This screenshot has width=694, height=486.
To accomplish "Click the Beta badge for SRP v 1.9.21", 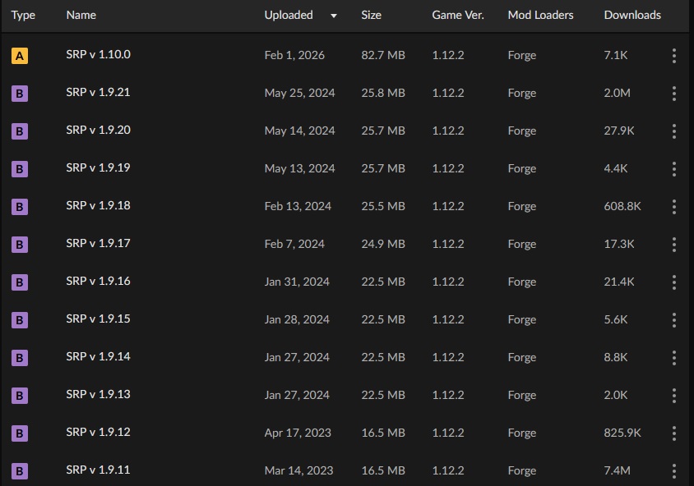I will coord(20,94).
